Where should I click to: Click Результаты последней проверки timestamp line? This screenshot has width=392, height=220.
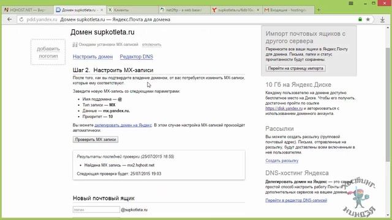(126, 156)
